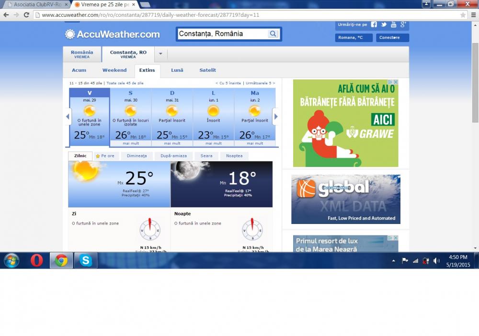Expand the recent locations dropdown arrow

coord(160,54)
